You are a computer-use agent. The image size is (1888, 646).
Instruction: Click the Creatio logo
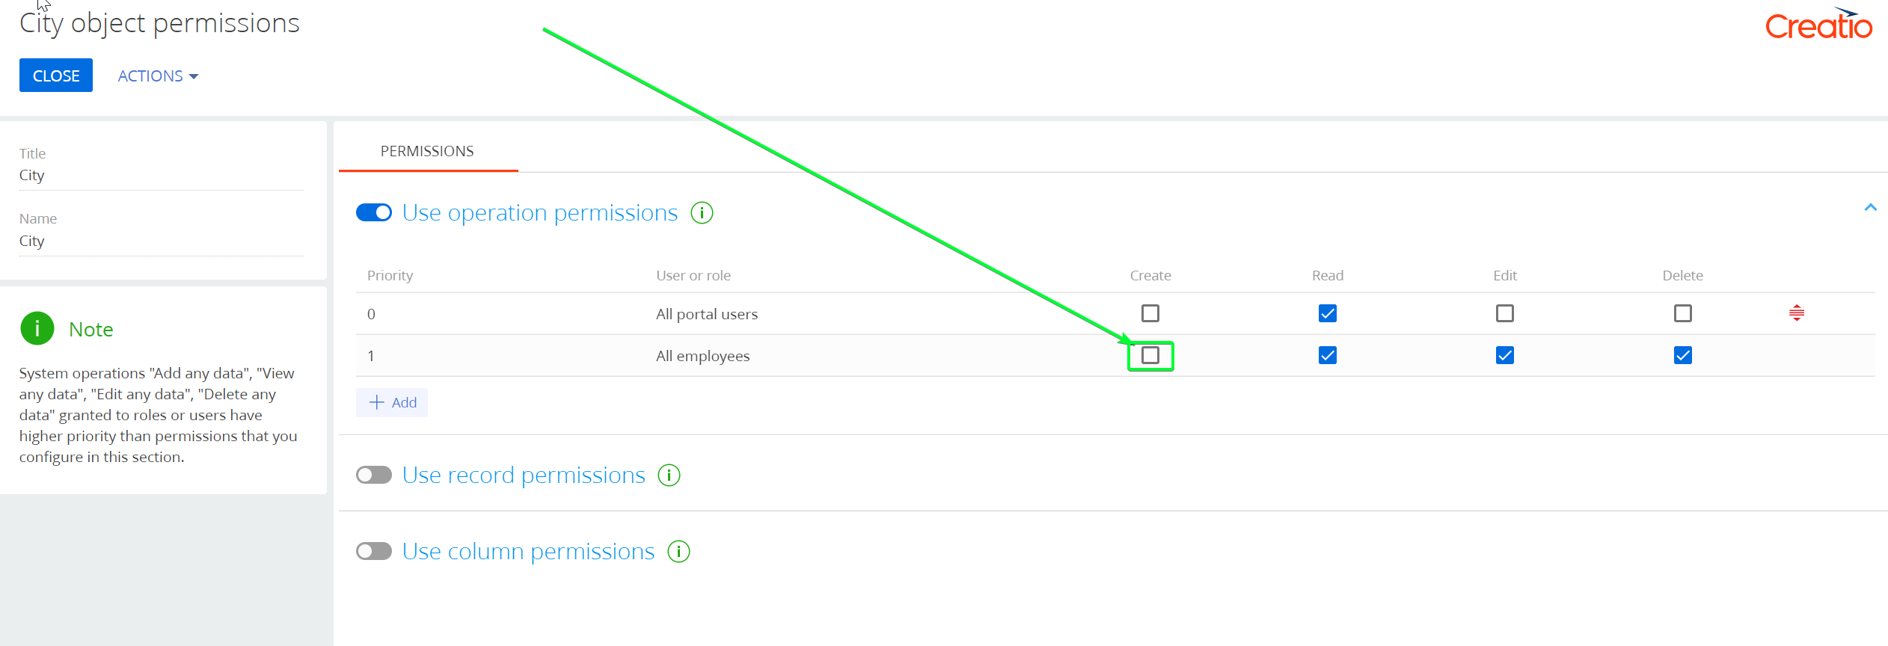(1818, 25)
